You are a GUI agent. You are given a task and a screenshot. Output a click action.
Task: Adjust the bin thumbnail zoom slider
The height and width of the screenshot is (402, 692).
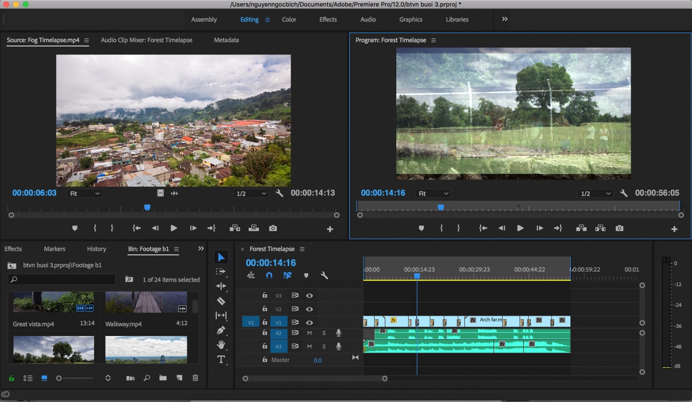click(74, 378)
